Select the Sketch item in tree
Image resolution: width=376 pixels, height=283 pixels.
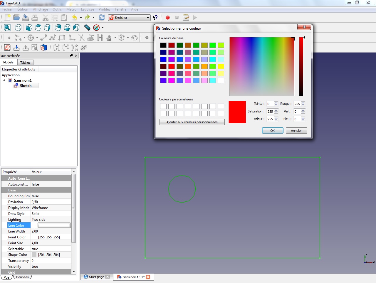[26, 86]
